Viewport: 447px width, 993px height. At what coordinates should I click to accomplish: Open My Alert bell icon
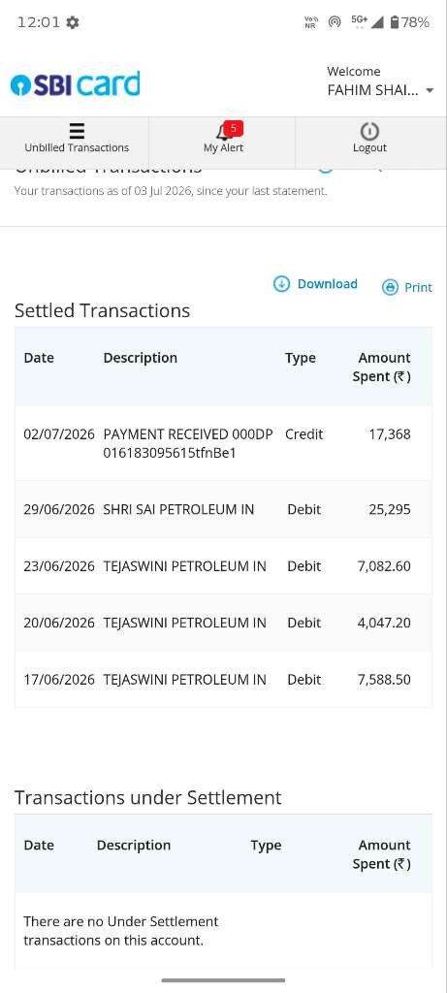click(223, 132)
